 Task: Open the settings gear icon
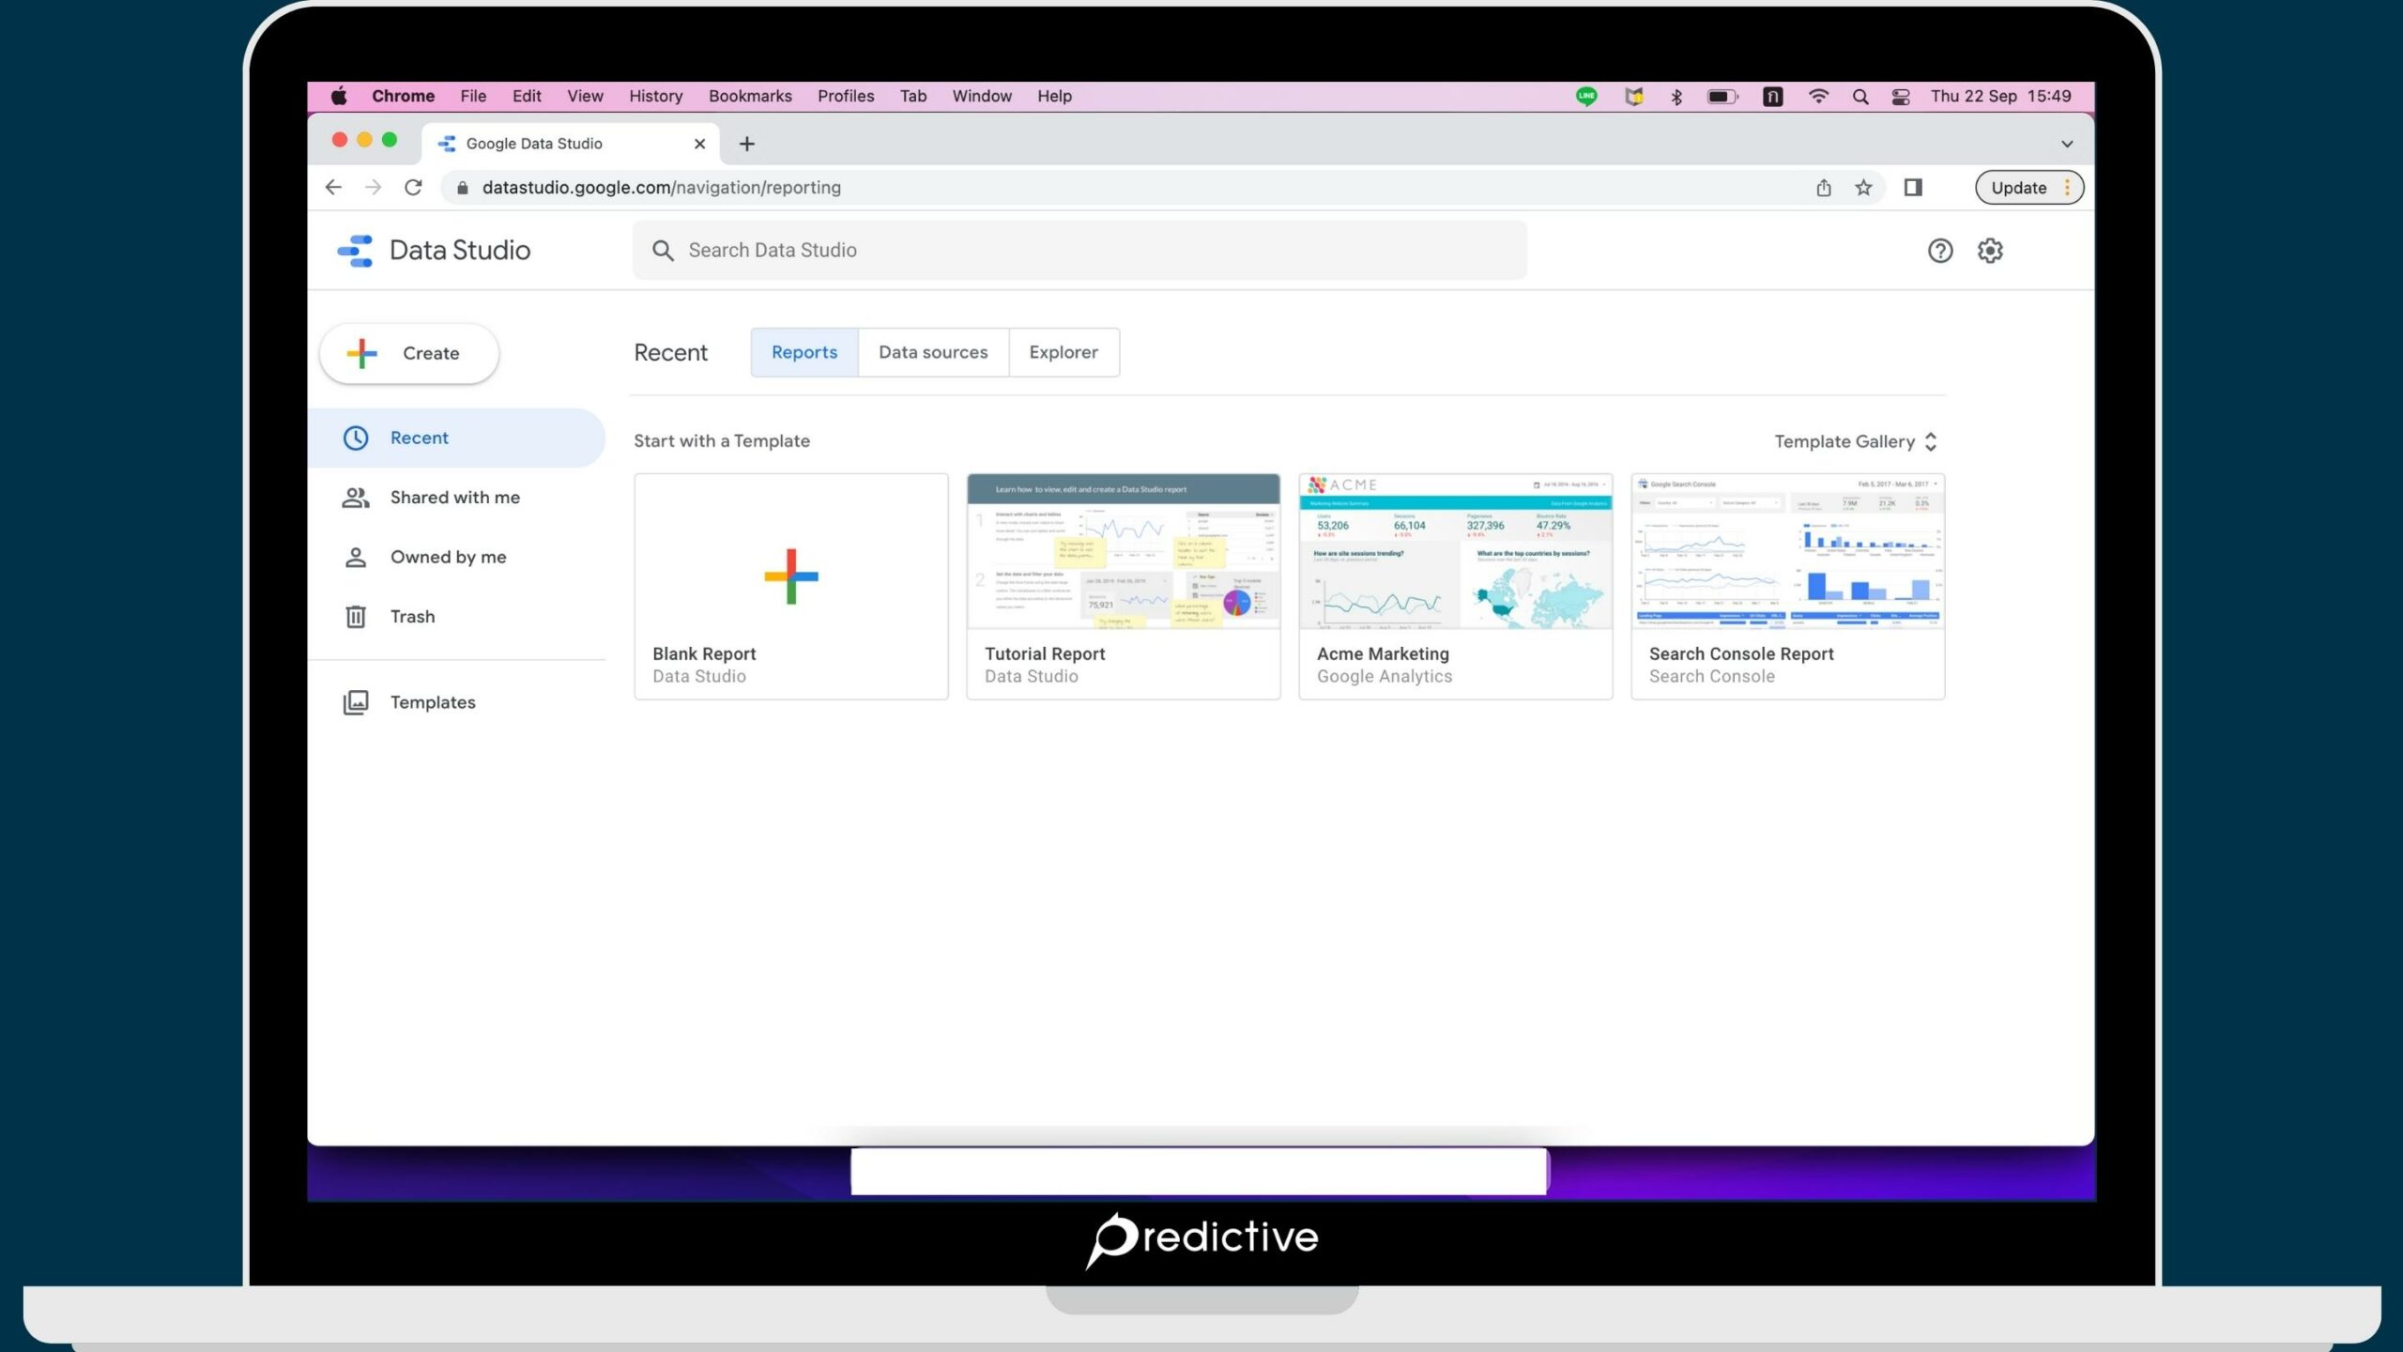(1991, 251)
